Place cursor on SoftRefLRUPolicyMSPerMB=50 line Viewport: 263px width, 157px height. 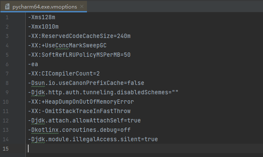click(79, 55)
